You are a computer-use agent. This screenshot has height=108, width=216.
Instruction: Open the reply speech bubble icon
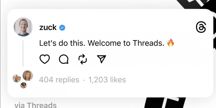(63, 59)
